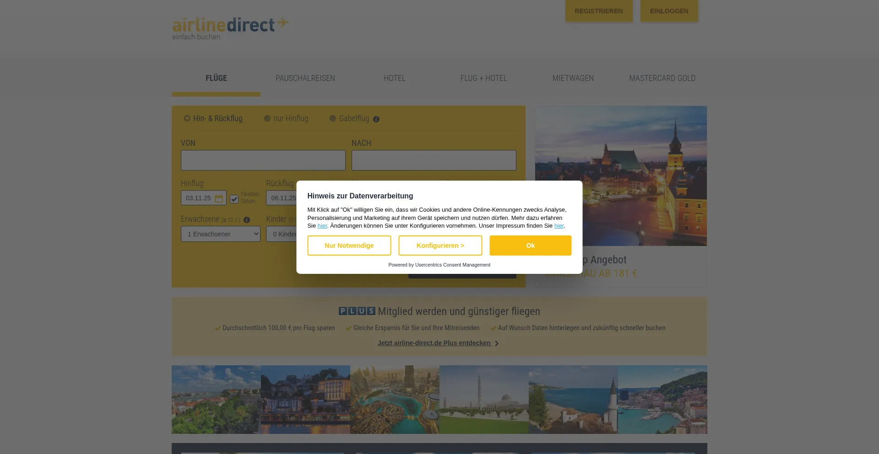This screenshot has height=454, width=879.
Task: Click the PLUS membership badge
Action: pos(357,311)
